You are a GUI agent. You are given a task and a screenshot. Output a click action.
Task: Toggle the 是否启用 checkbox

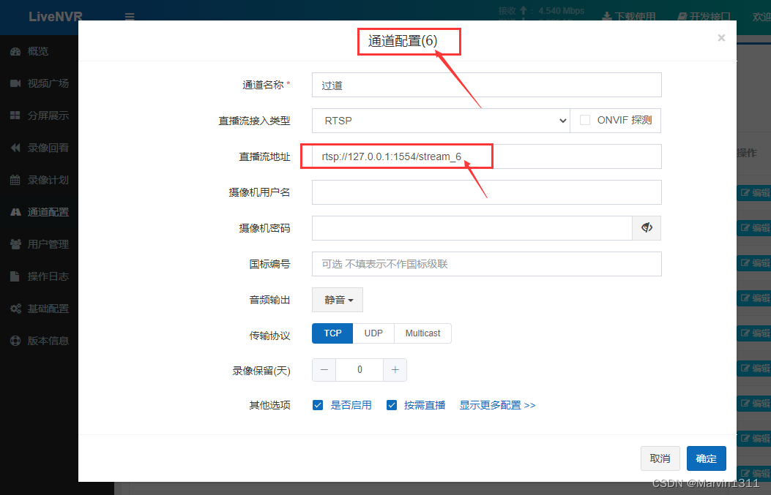click(318, 405)
